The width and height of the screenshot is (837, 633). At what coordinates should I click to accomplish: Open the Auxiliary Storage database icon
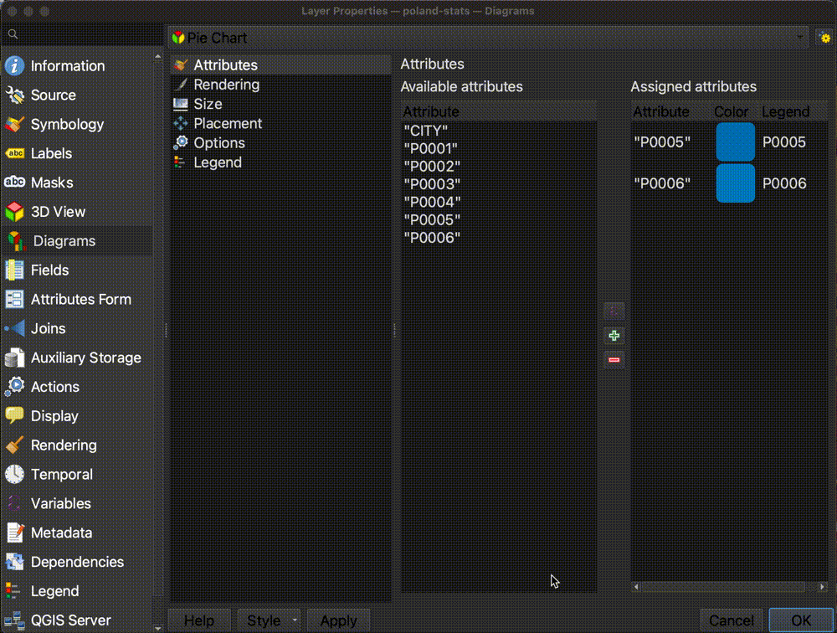tap(14, 358)
